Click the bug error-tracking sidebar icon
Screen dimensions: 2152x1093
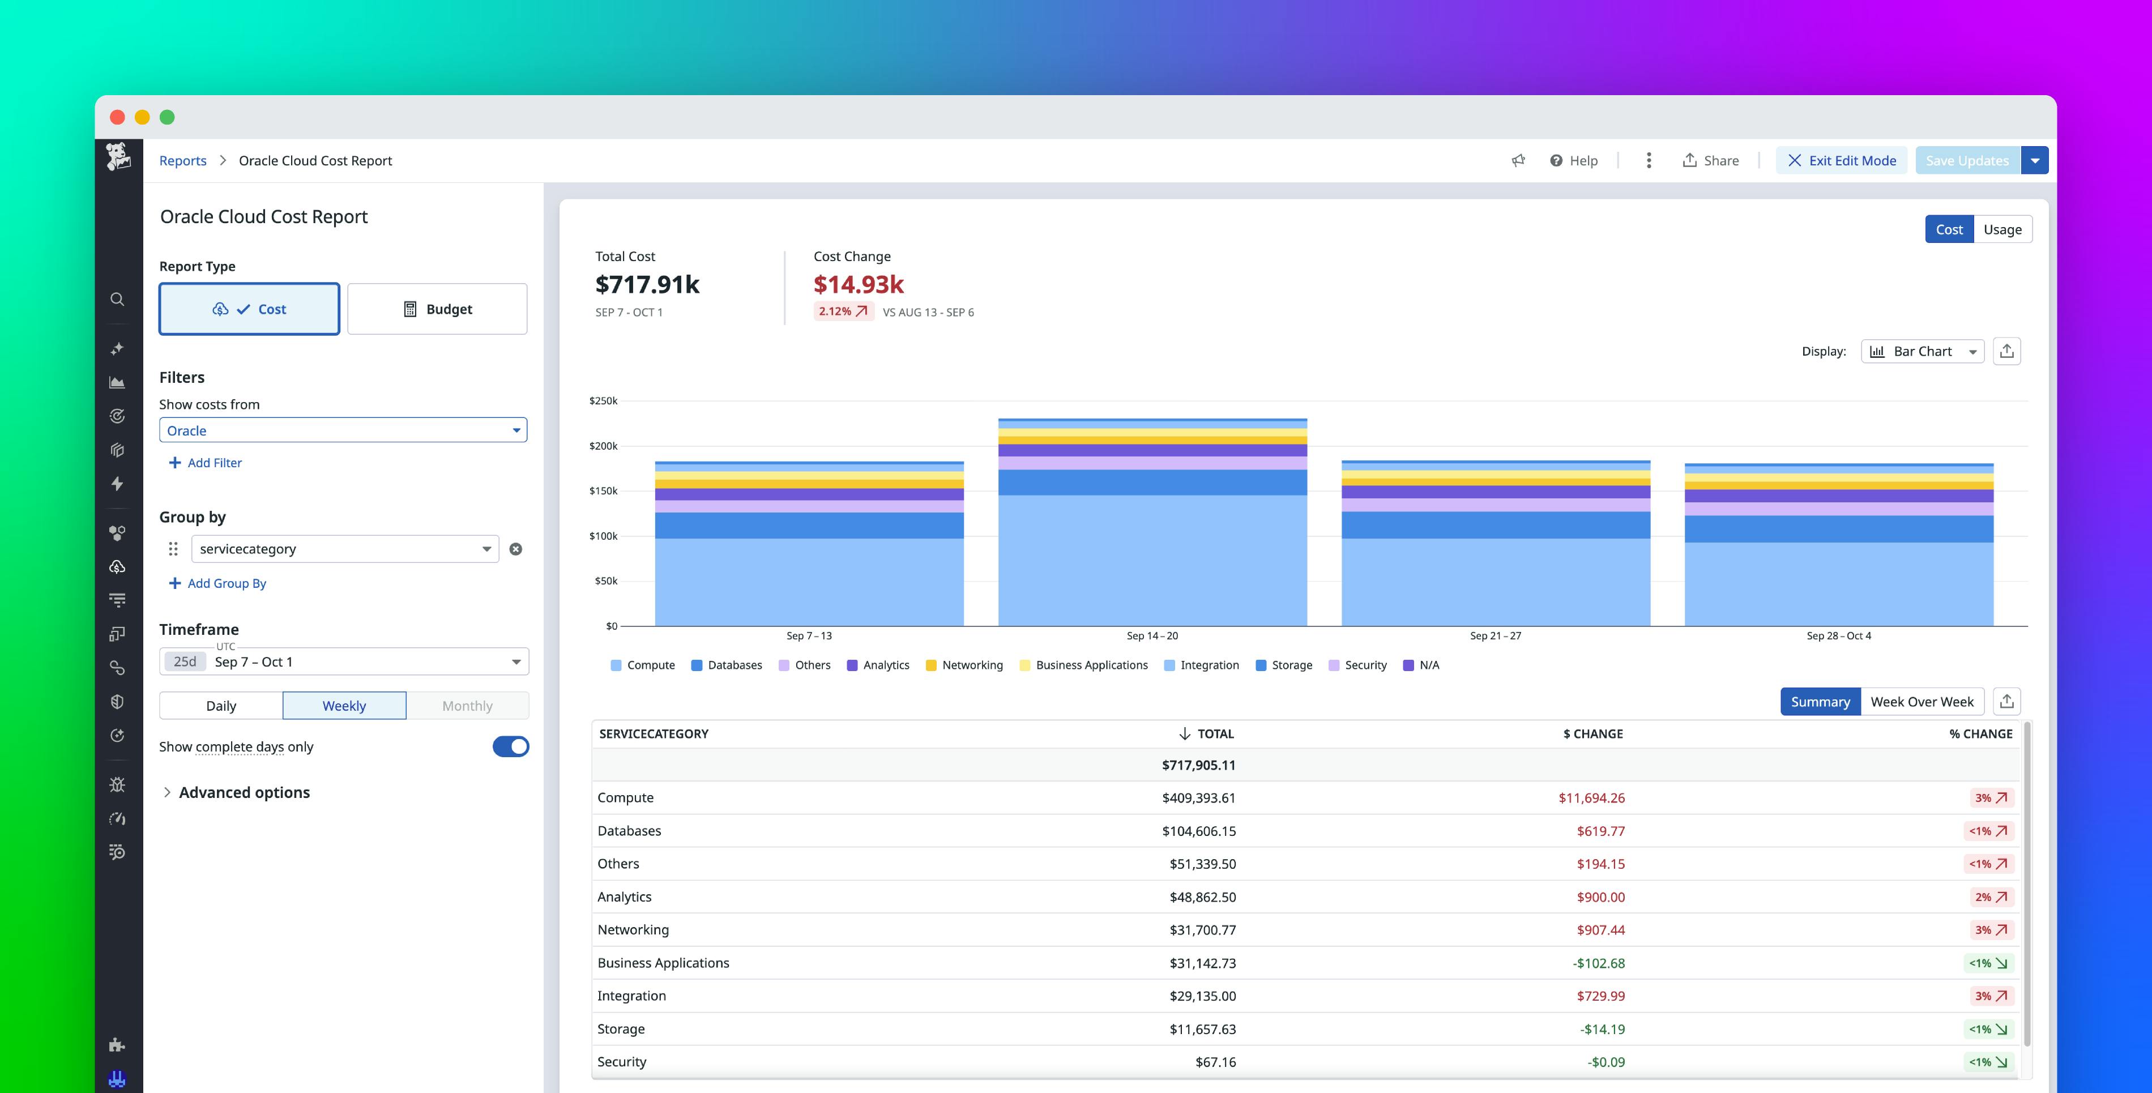click(x=117, y=785)
